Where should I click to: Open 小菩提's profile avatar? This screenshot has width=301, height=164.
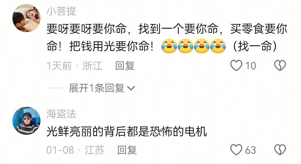click(26, 18)
